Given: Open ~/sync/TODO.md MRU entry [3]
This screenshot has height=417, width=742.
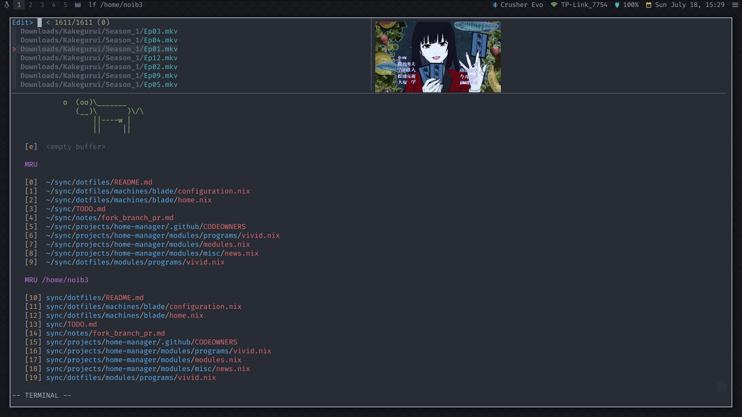Looking at the screenshot, I should click(x=76, y=209).
